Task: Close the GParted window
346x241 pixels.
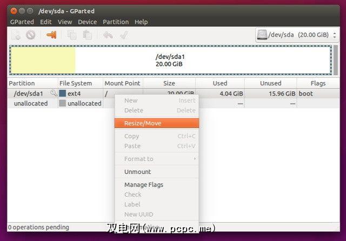Action: 14,11
